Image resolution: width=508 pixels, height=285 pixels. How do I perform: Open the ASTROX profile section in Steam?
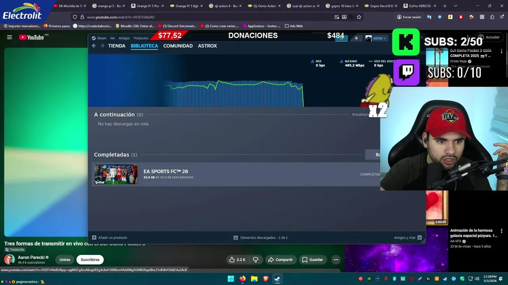click(x=208, y=46)
